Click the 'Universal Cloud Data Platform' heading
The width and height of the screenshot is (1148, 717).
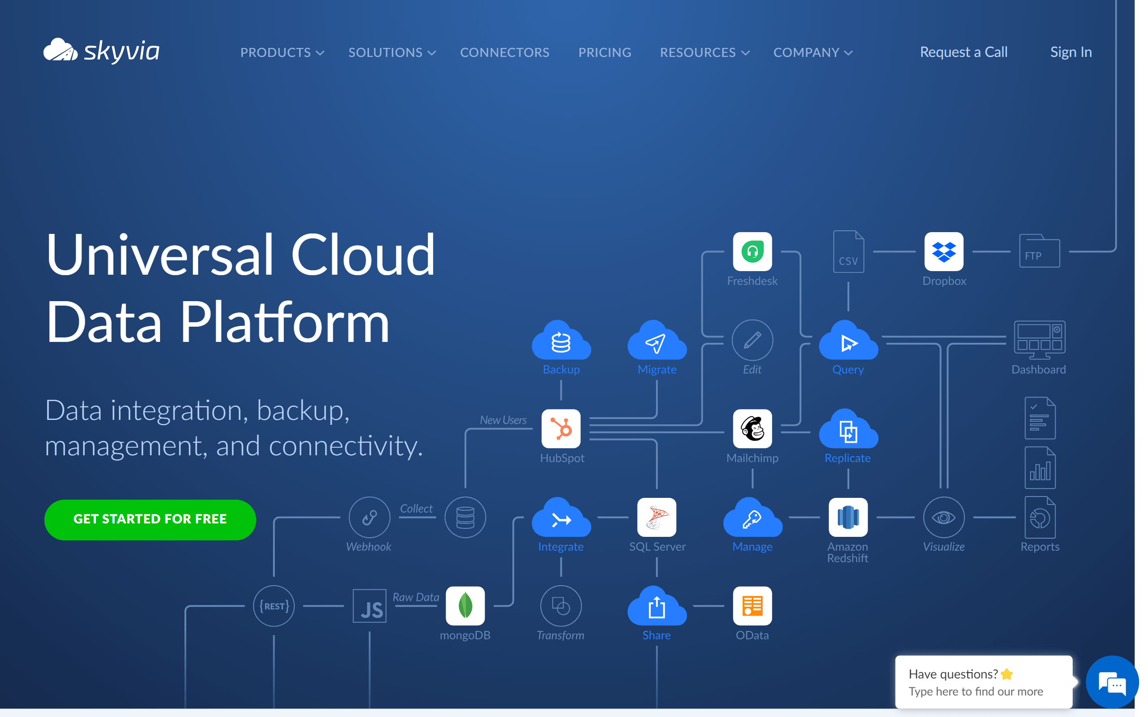coord(240,288)
